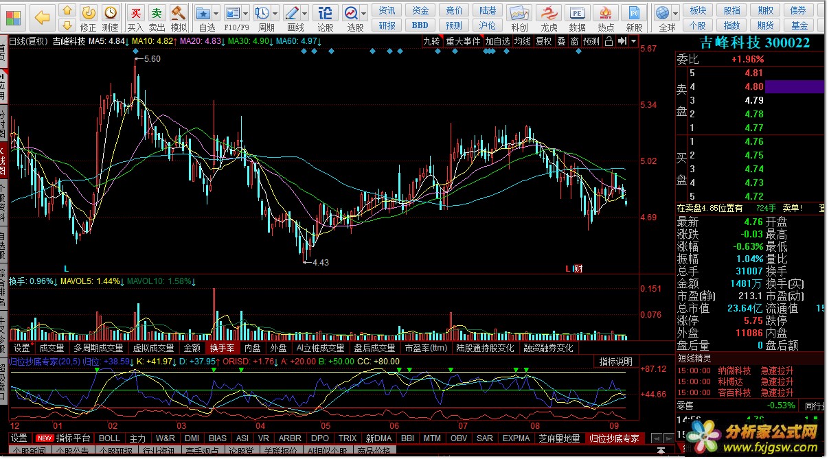Click the 指标平台 indicator platform button
Image resolution: width=829 pixels, height=459 pixels.
(73, 438)
